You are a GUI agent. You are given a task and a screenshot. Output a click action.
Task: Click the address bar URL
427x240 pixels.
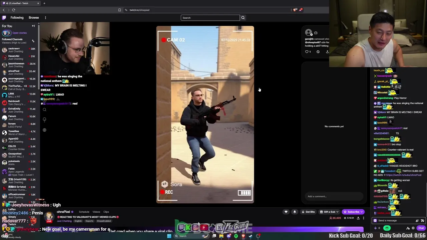point(139,10)
